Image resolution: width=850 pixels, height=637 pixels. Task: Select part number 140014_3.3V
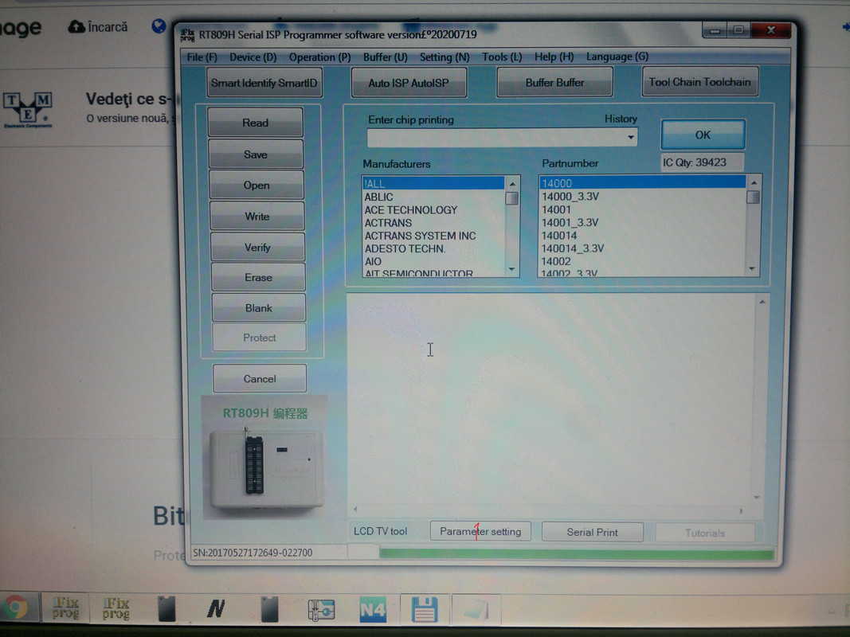tap(642, 248)
